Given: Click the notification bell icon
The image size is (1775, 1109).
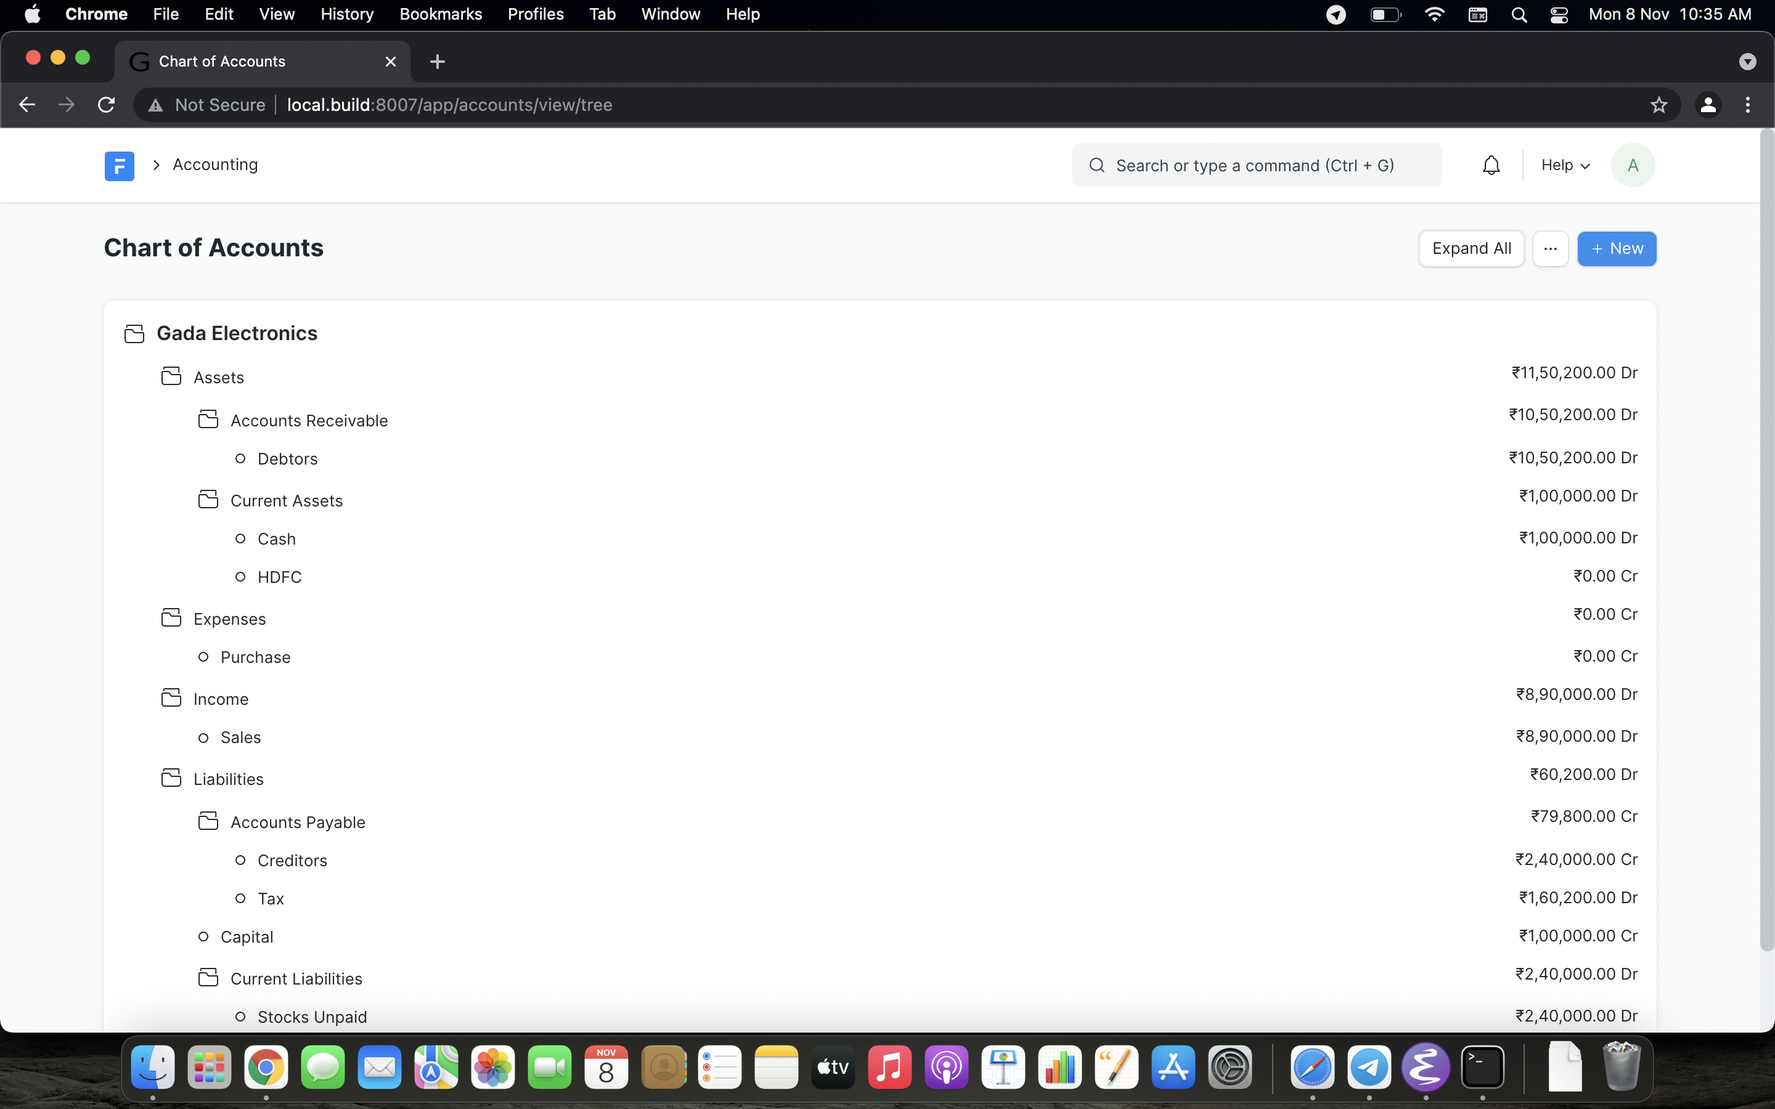Looking at the screenshot, I should click(1491, 163).
